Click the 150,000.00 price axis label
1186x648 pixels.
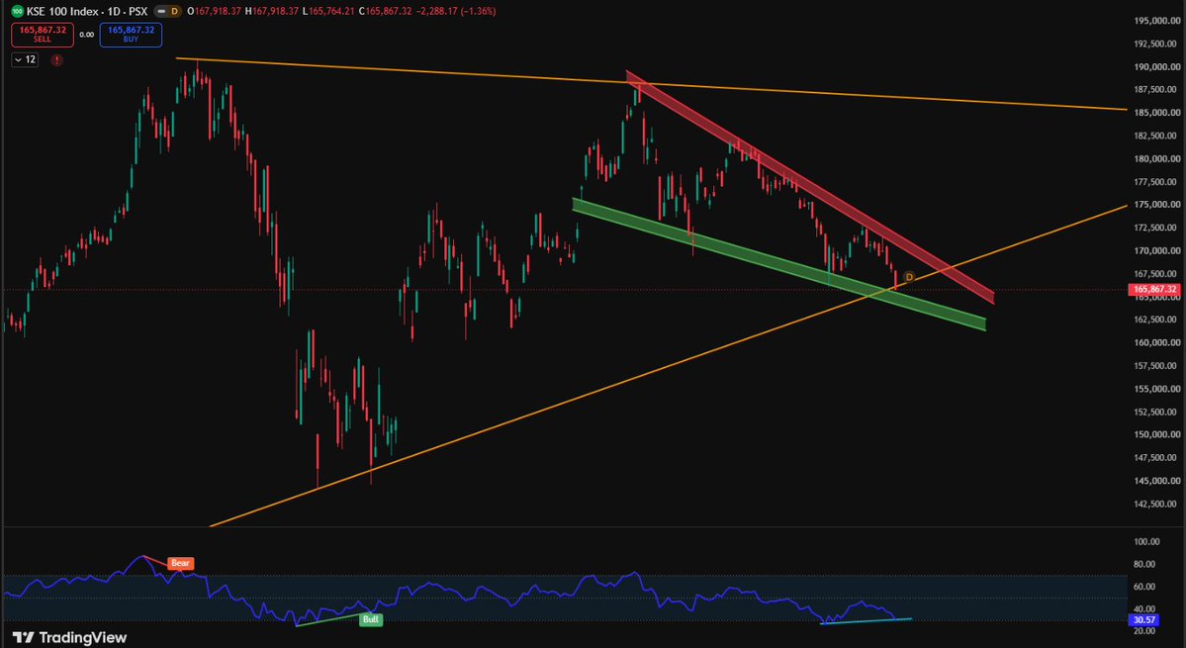click(x=1157, y=434)
